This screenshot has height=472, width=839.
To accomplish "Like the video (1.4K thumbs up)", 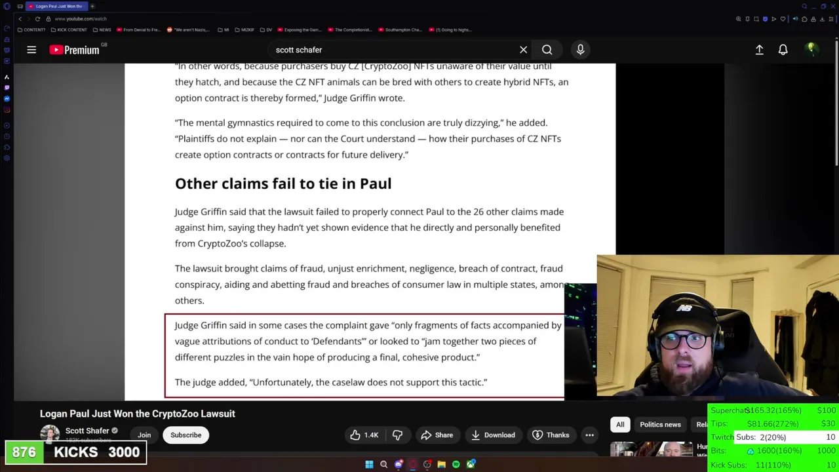I will (x=364, y=435).
